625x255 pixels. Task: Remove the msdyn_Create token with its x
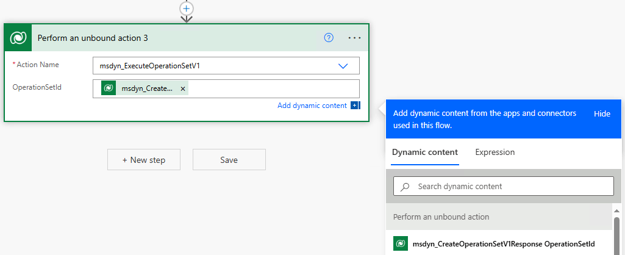click(182, 89)
